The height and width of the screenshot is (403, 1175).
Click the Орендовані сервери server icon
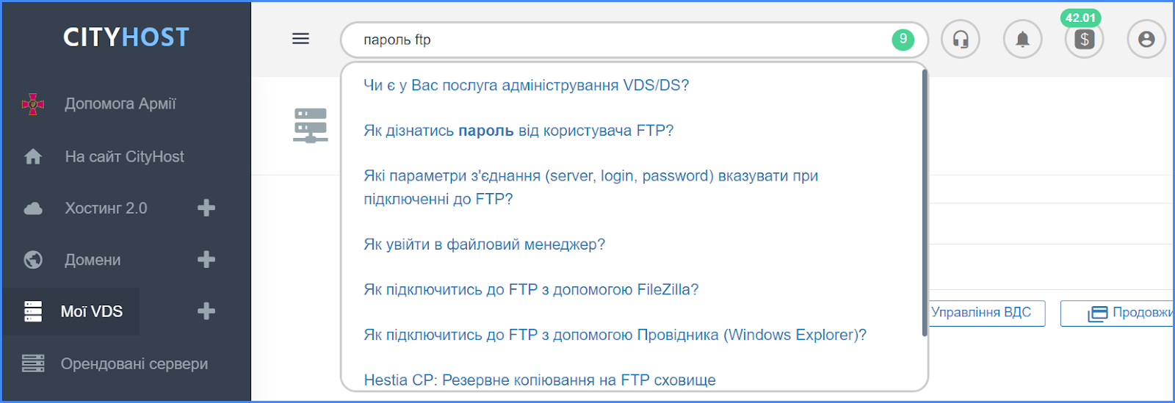pos(33,363)
